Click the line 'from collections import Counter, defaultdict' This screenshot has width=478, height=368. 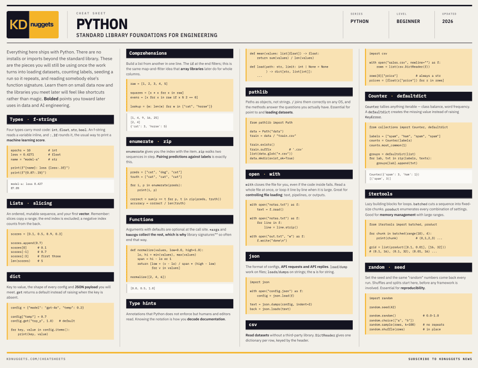[408, 127]
